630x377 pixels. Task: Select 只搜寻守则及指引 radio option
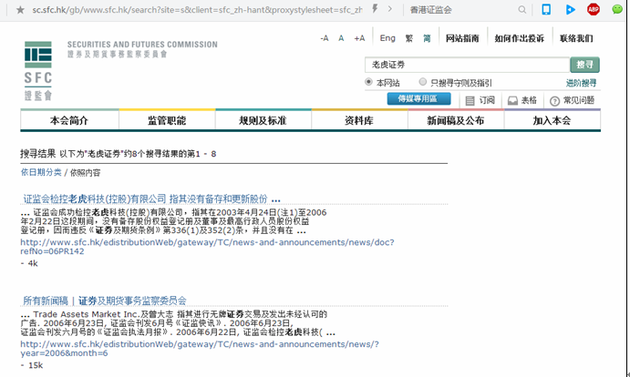422,82
